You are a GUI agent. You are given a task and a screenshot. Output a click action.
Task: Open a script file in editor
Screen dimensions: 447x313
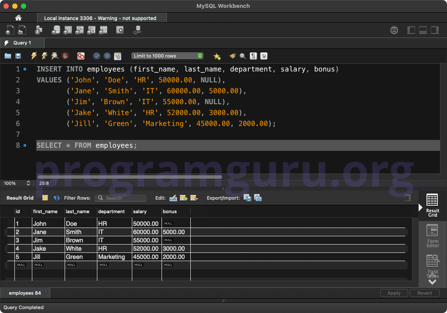point(8,56)
